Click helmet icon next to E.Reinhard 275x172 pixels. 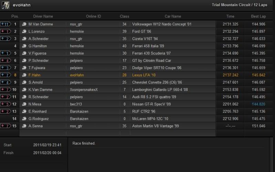(x=24, y=111)
